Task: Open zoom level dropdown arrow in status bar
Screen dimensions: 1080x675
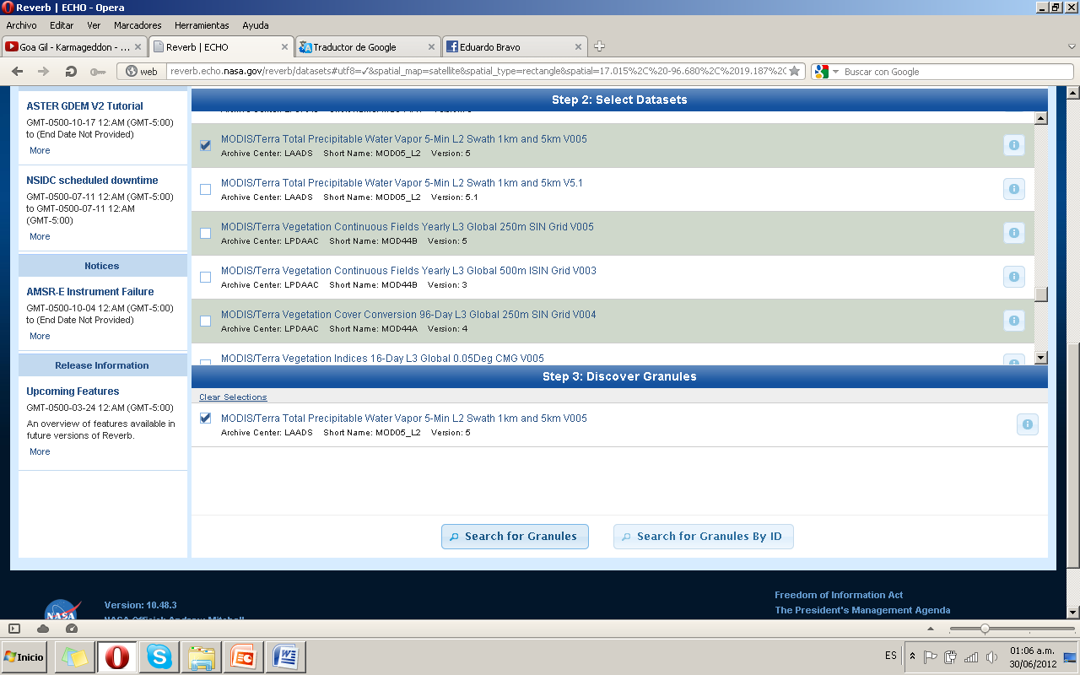Action: point(930,629)
